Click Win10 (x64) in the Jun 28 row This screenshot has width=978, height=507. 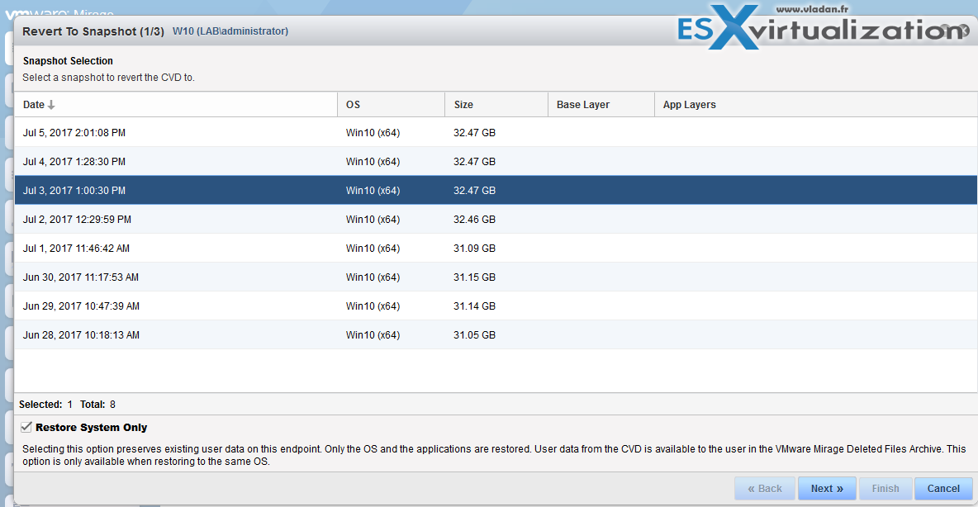point(373,335)
